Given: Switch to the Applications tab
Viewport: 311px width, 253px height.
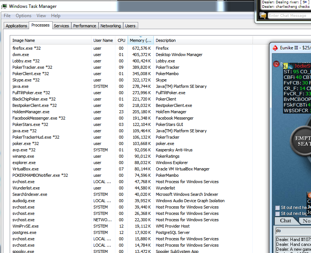Looking at the screenshot, I should tap(16, 26).
